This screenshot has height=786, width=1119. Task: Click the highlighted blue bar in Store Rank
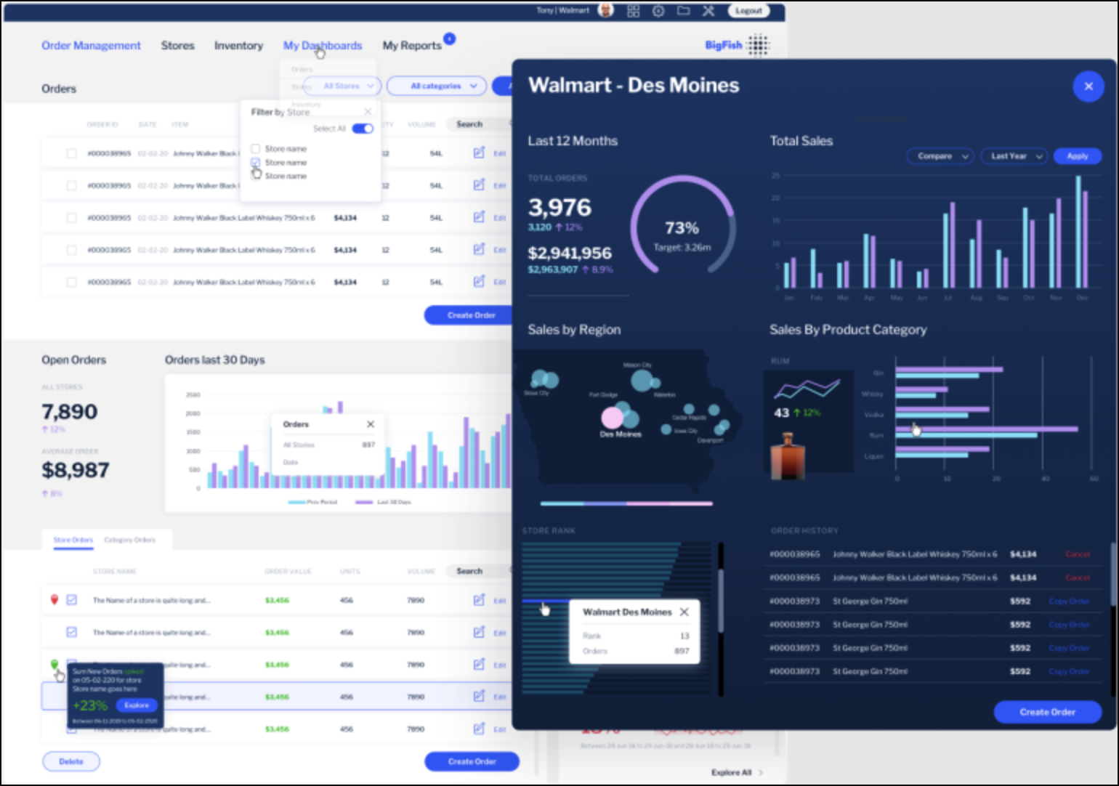pyautogui.click(x=545, y=601)
